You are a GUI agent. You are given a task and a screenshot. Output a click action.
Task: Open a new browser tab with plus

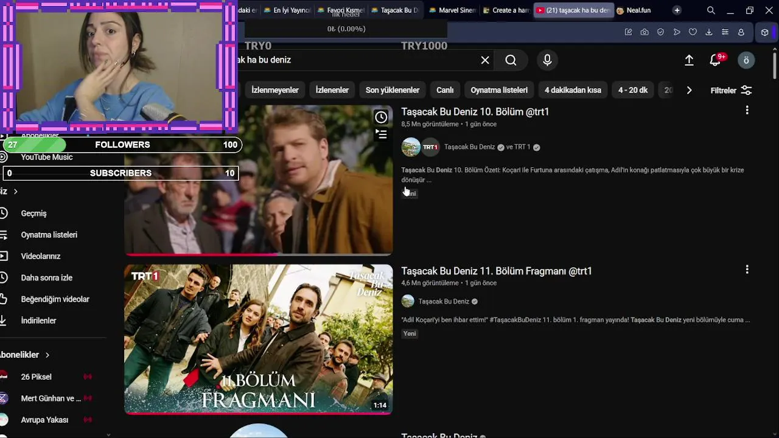tap(677, 10)
